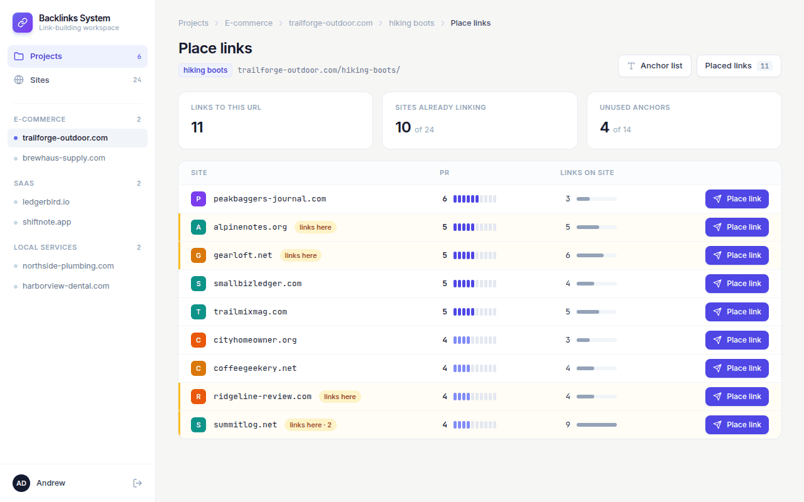804x502 pixels.
Task: Place link on peakbaggers-journal.com
Action: pos(737,199)
